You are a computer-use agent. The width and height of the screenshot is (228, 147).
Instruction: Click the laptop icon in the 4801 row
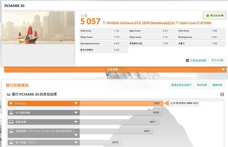(11, 122)
